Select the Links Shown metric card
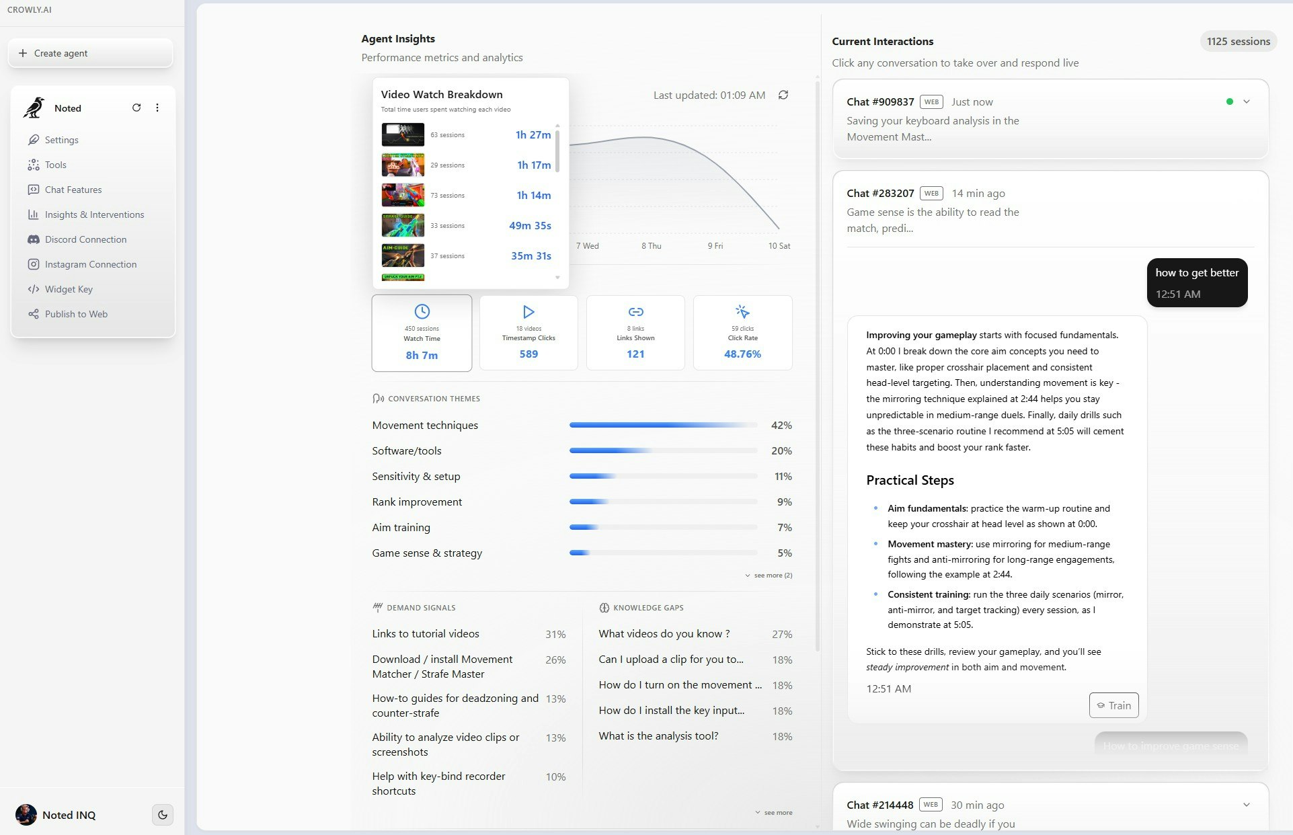This screenshot has height=835, width=1293. coord(635,333)
